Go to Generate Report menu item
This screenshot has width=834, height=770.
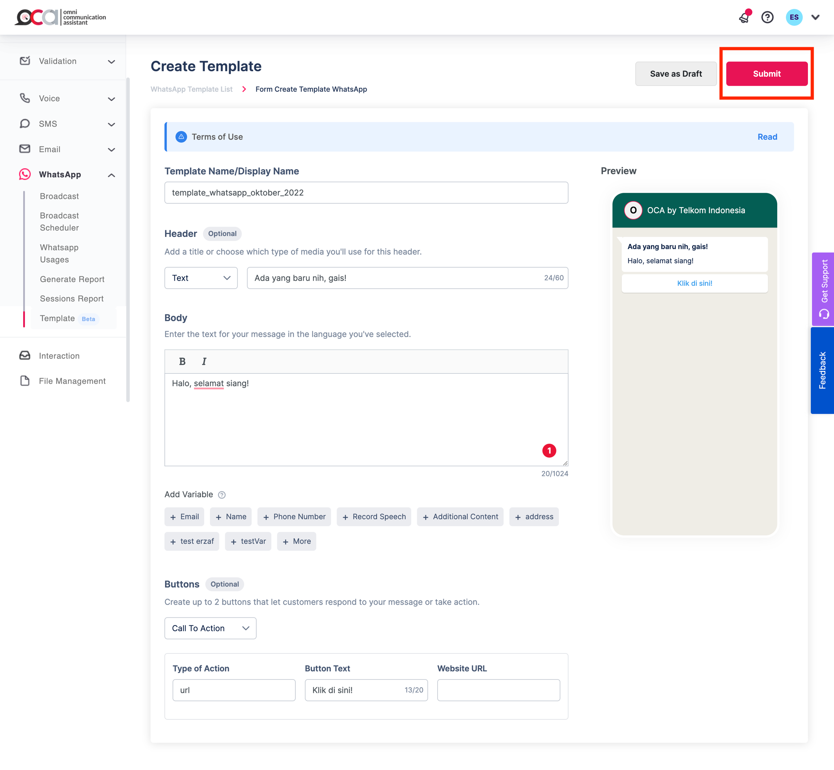tap(72, 279)
